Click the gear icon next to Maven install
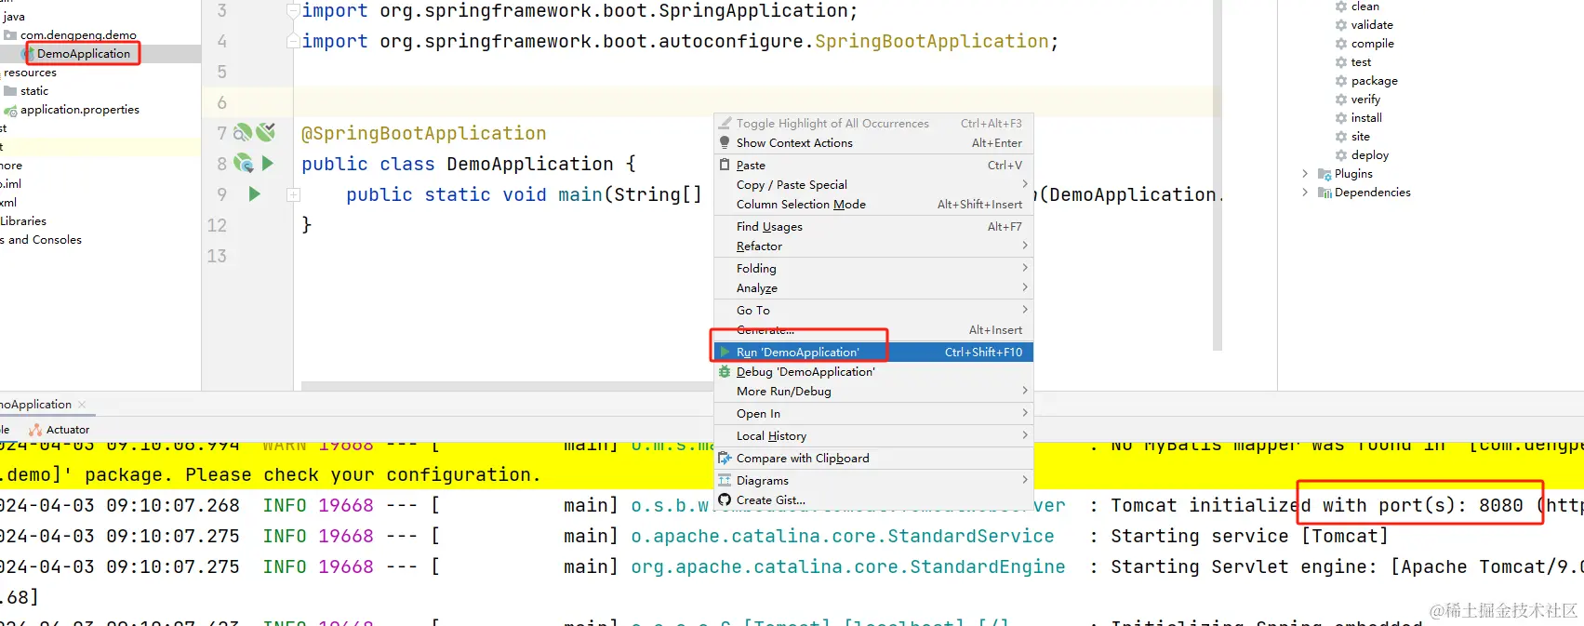Viewport: 1584px width, 626px height. 1341,118
